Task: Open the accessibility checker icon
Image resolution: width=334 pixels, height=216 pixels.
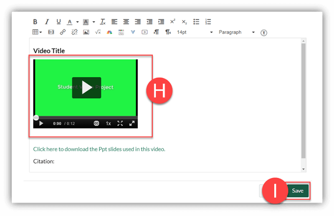Action: (263, 32)
